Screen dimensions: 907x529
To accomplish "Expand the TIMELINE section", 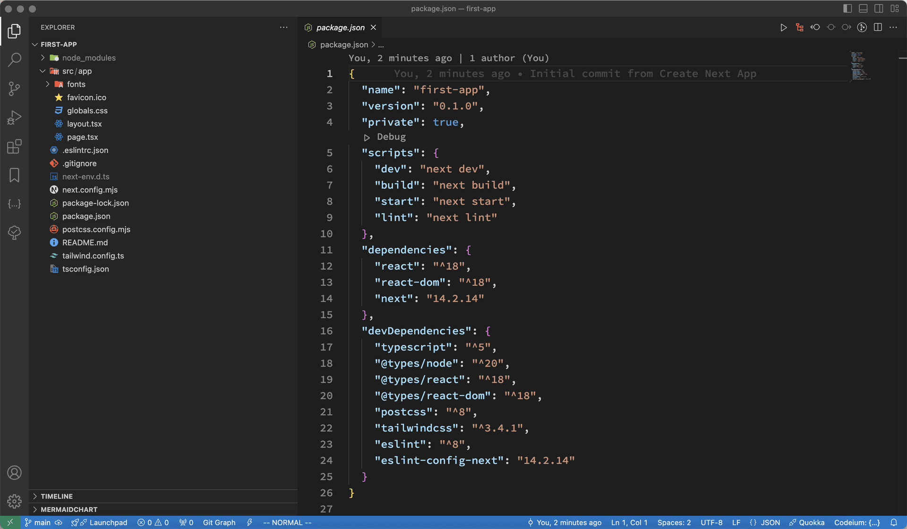I will tap(163, 496).
